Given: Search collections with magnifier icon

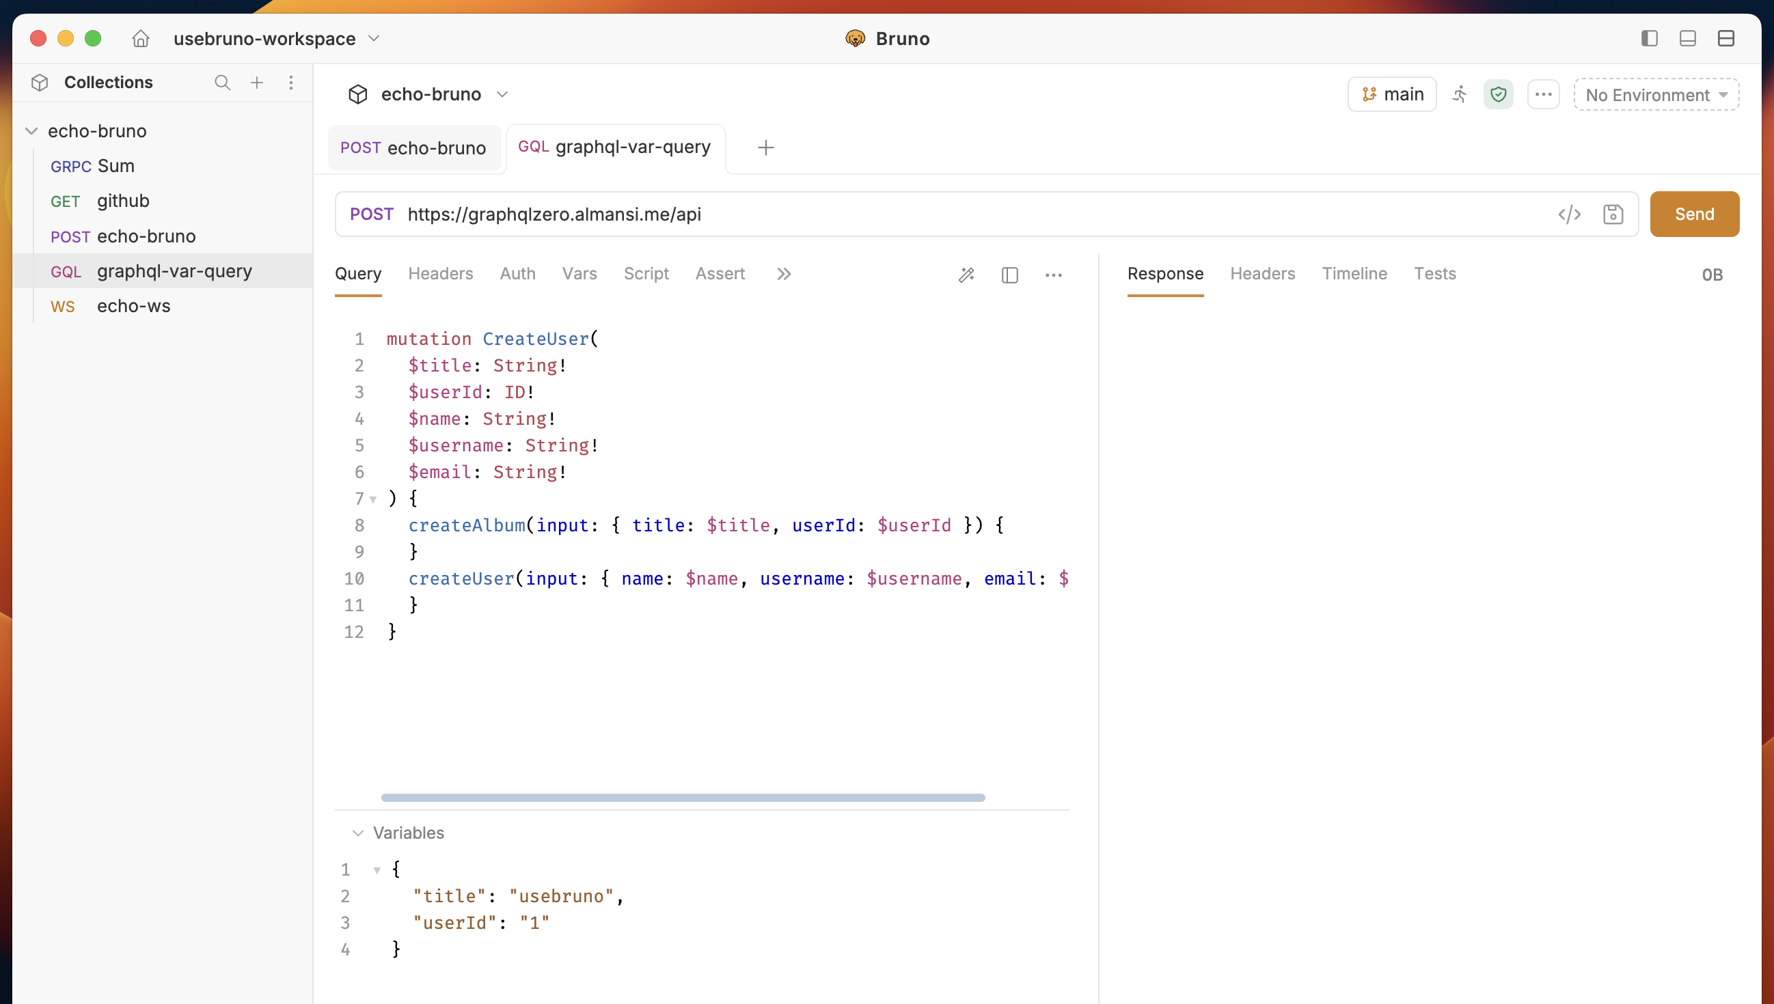Looking at the screenshot, I should coord(222,83).
